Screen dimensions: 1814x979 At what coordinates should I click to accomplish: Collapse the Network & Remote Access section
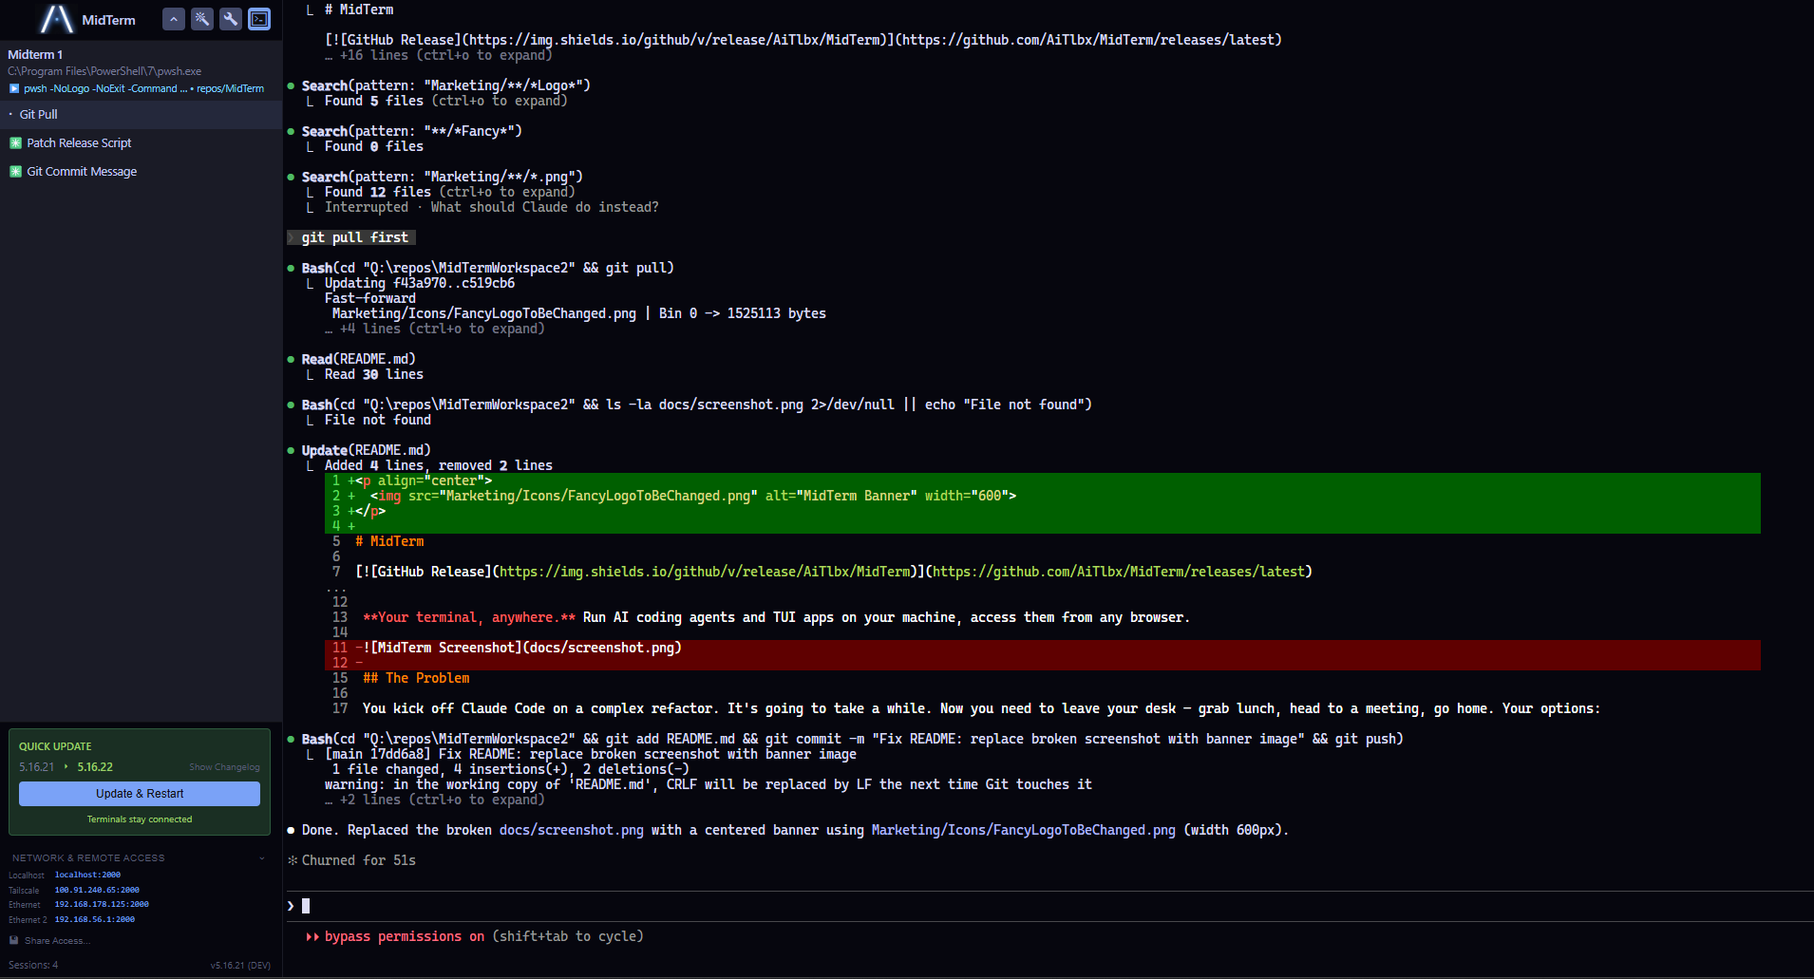pyautogui.click(x=263, y=857)
